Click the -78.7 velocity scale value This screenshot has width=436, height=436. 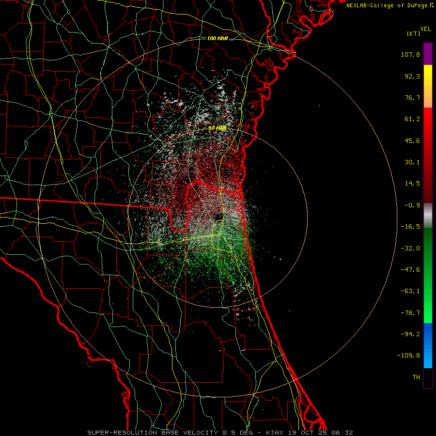click(410, 313)
